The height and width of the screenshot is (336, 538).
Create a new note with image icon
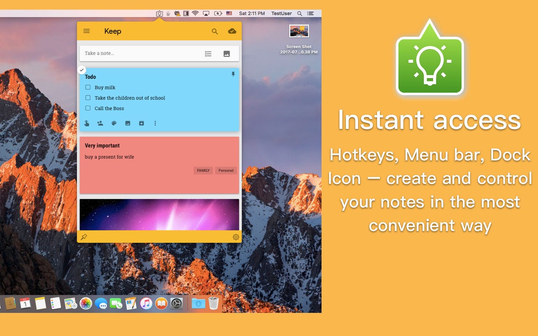pyautogui.click(x=227, y=54)
